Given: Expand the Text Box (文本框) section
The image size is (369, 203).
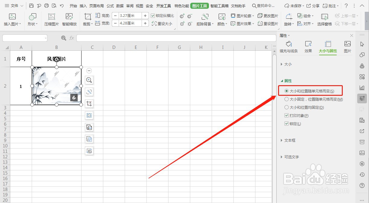Looking at the screenshot, I should pyautogui.click(x=288, y=140).
